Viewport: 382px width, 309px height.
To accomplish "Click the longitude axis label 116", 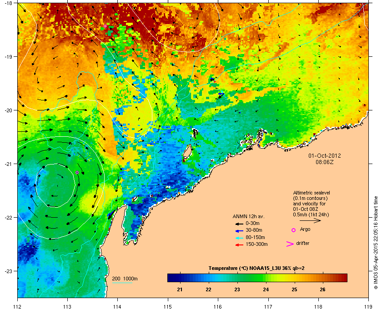I will (x=218, y=306).
